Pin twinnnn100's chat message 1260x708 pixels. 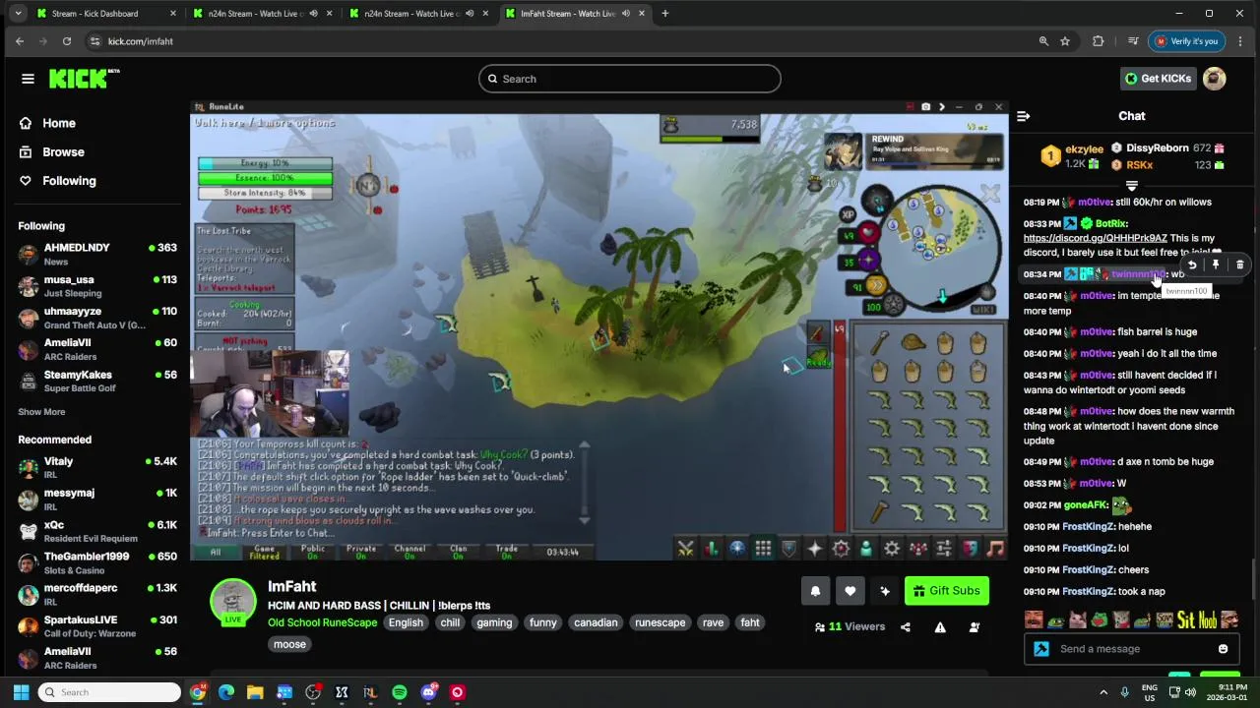(x=1216, y=265)
